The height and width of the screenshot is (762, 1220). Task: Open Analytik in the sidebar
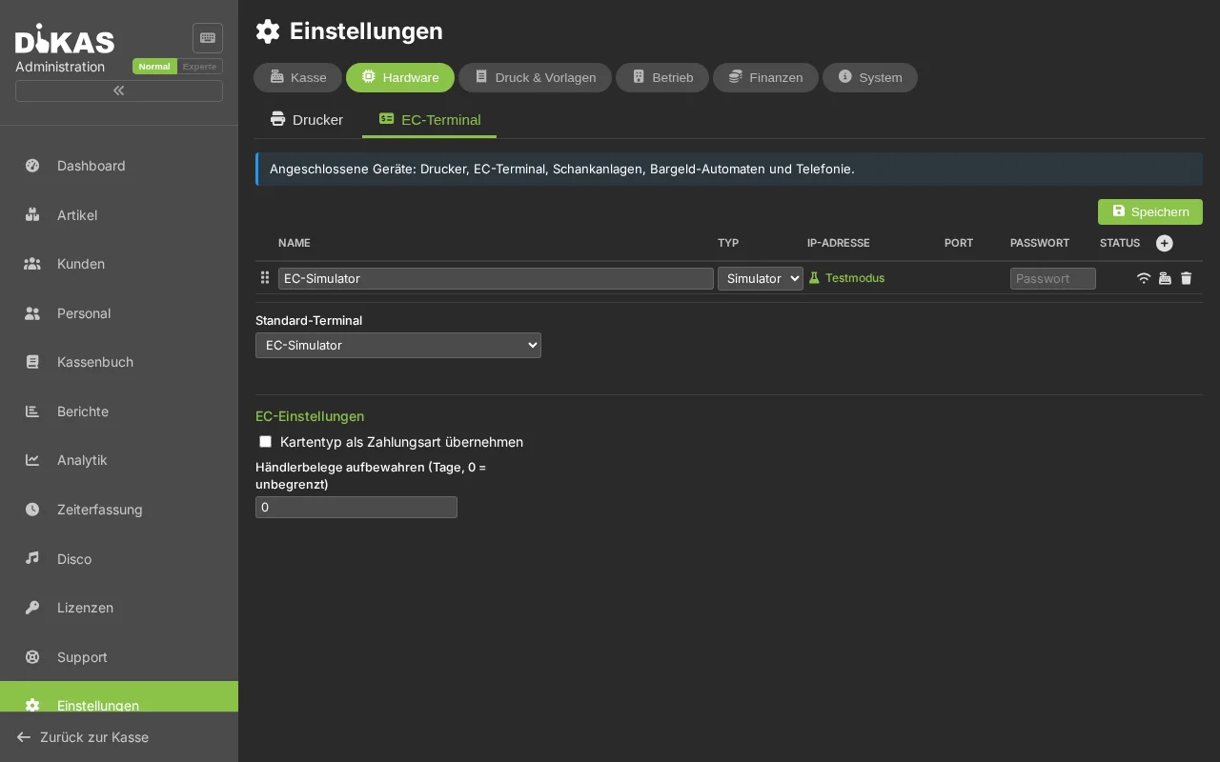coord(119,460)
